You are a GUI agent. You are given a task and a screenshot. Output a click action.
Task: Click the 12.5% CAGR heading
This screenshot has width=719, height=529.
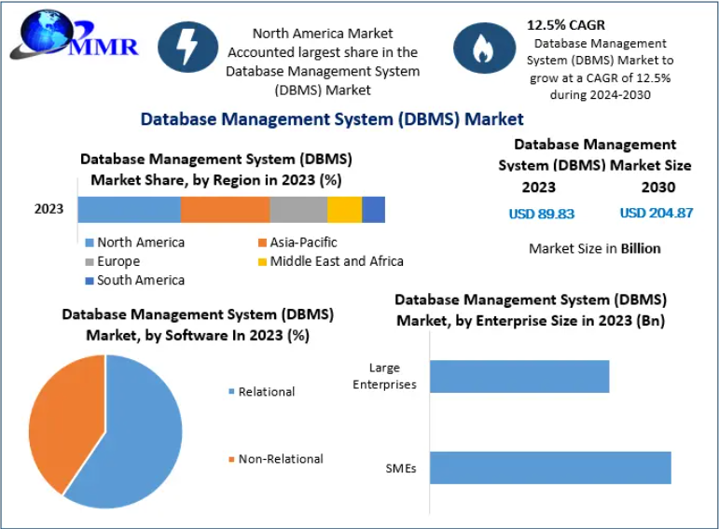tap(567, 24)
